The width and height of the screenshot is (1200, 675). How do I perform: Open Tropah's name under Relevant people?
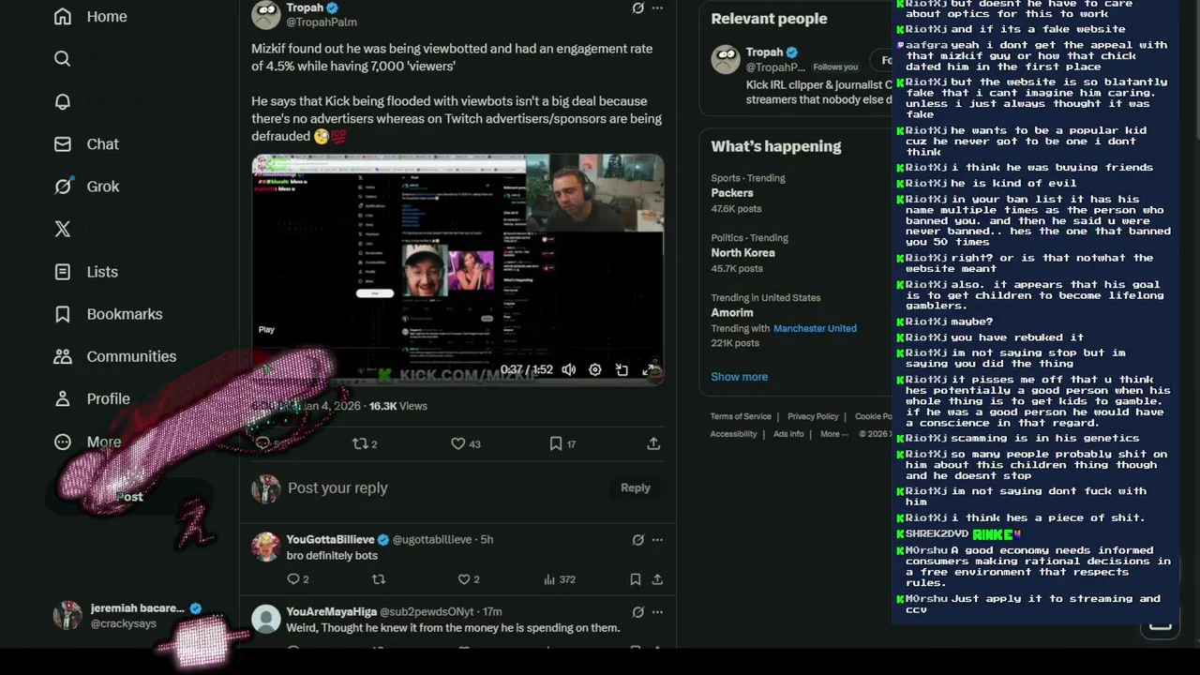point(764,52)
